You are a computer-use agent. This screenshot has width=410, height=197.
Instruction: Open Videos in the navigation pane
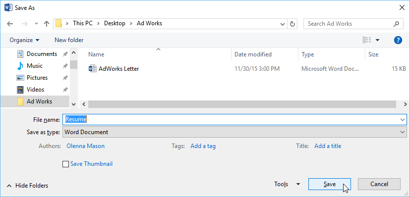[35, 90]
